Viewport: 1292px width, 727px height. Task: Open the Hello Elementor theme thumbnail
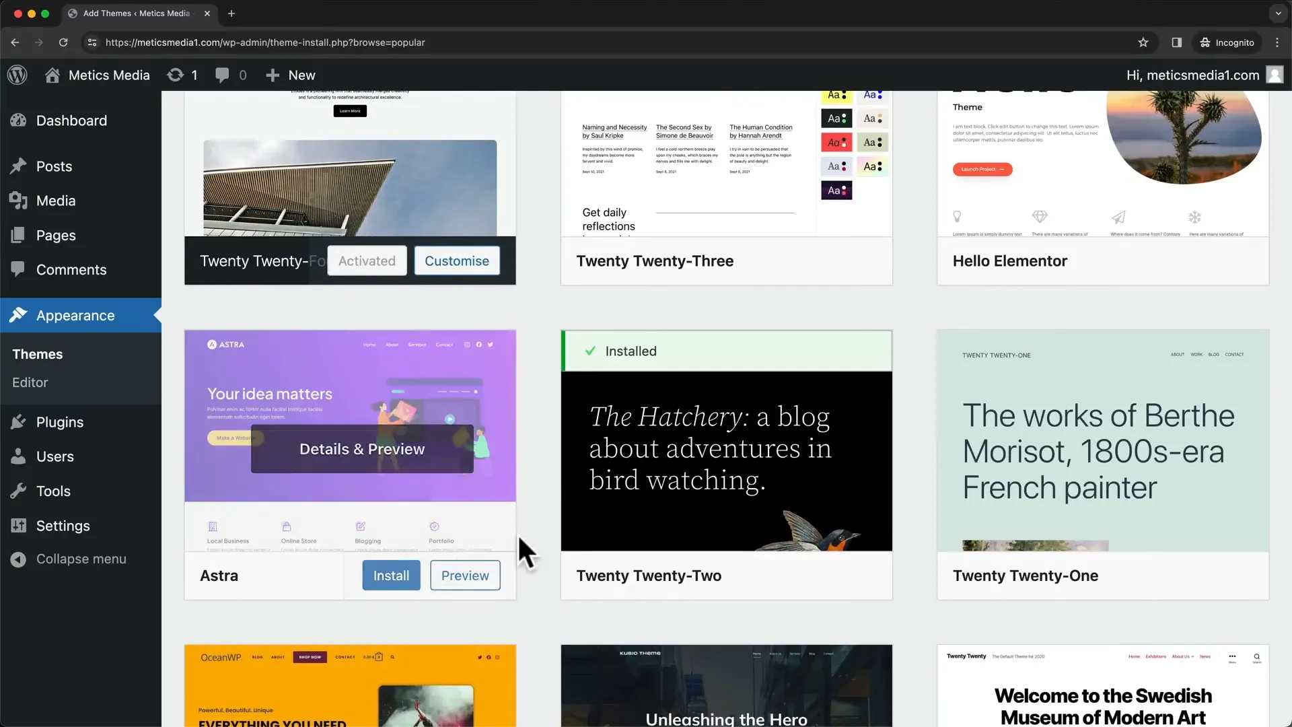click(x=1103, y=164)
